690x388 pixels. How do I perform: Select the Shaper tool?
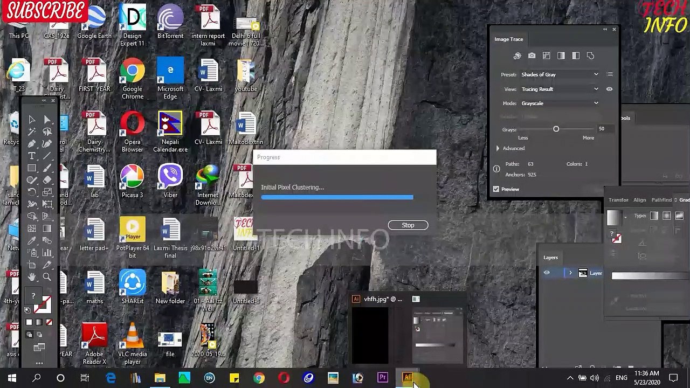point(32,181)
